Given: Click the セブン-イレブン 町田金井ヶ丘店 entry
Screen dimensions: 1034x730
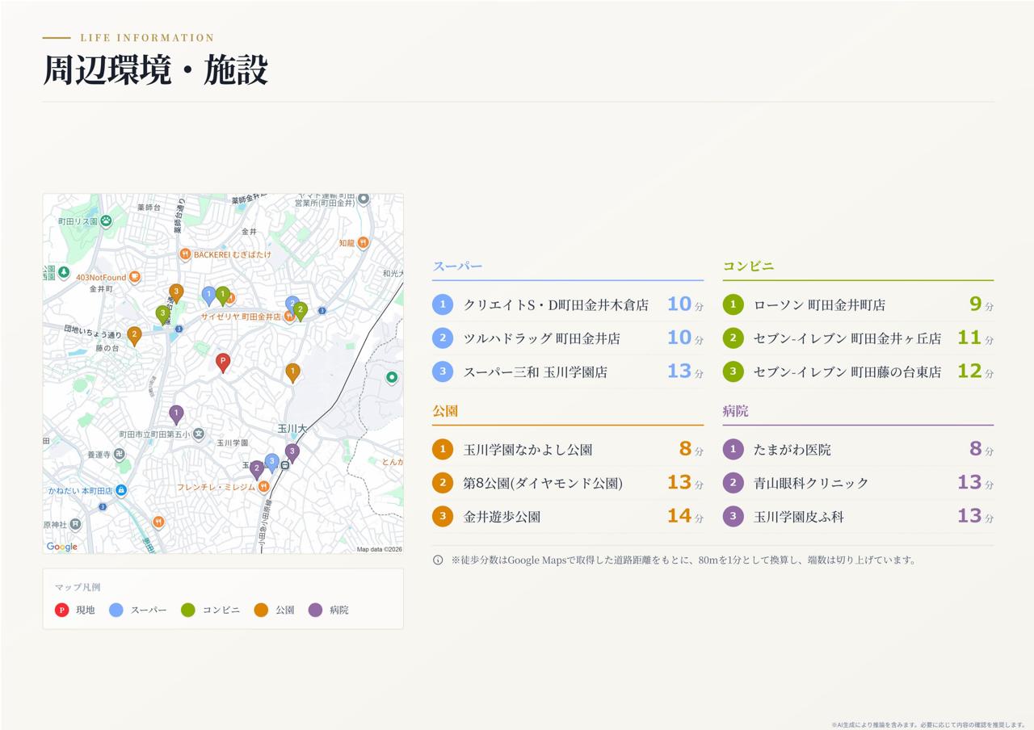Looking at the screenshot, I should [x=858, y=338].
